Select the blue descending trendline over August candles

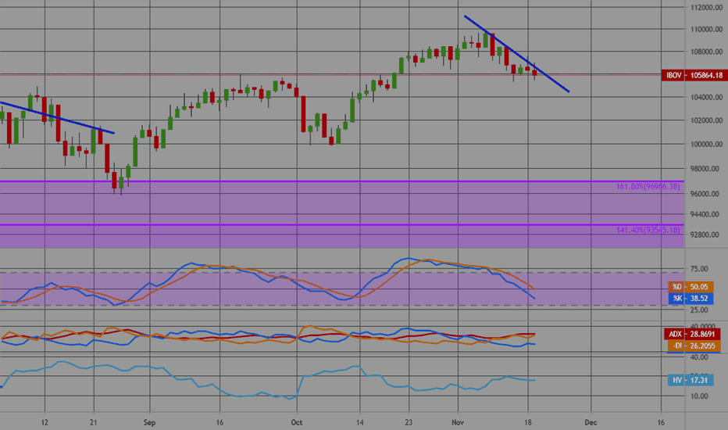tap(57, 117)
